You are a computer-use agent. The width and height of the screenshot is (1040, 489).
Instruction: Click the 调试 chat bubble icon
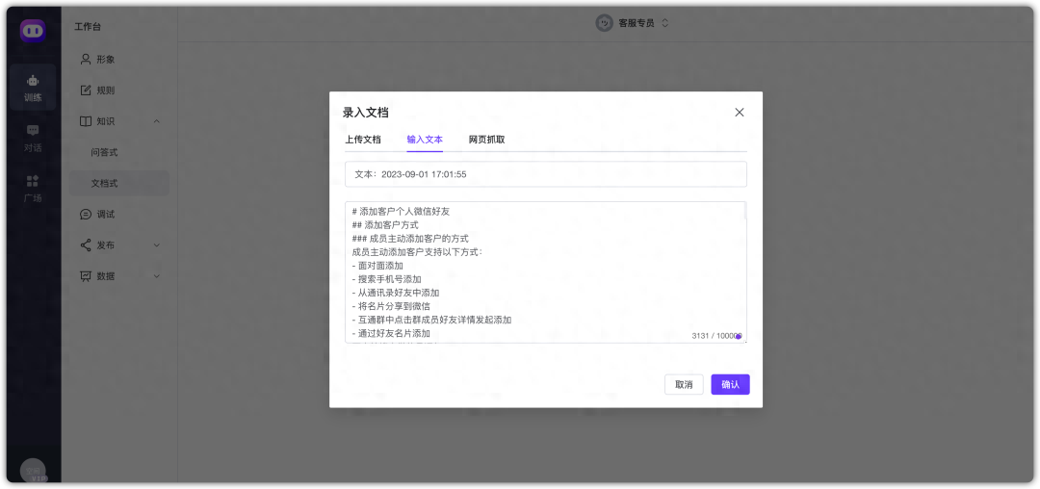pyautogui.click(x=86, y=214)
